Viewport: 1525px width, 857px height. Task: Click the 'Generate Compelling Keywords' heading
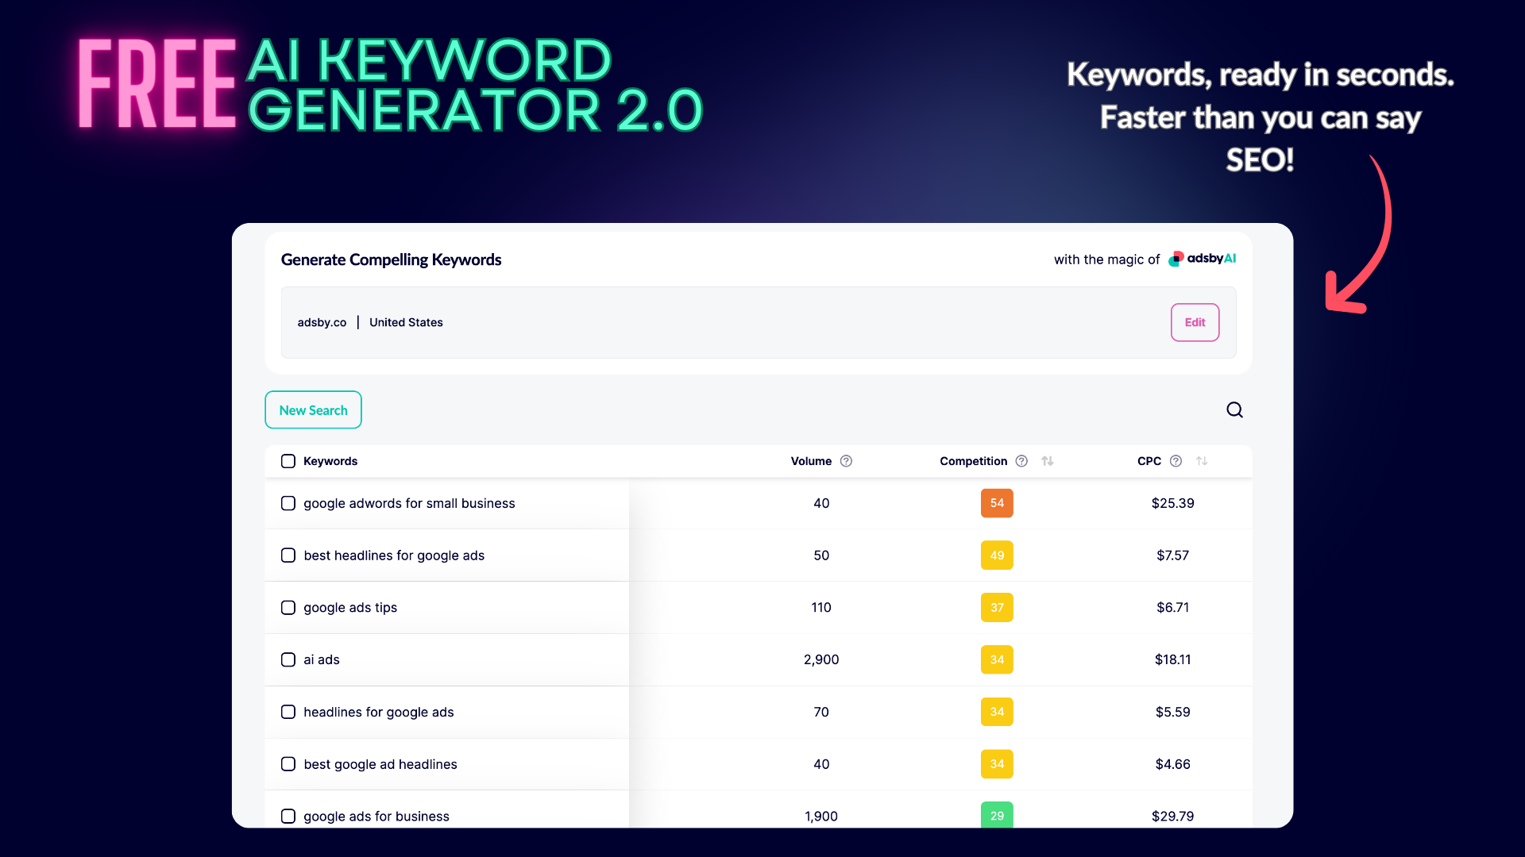coord(391,259)
